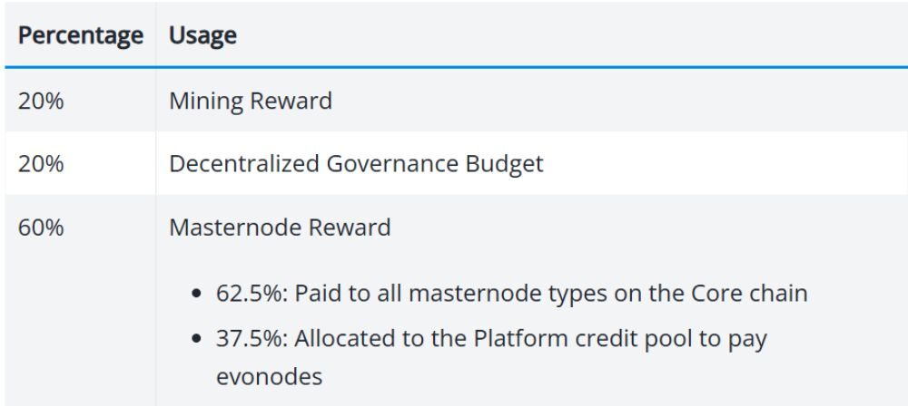Screen dimensions: 908x406
Task: Click the "Percentage" column header
Action: click(x=81, y=36)
